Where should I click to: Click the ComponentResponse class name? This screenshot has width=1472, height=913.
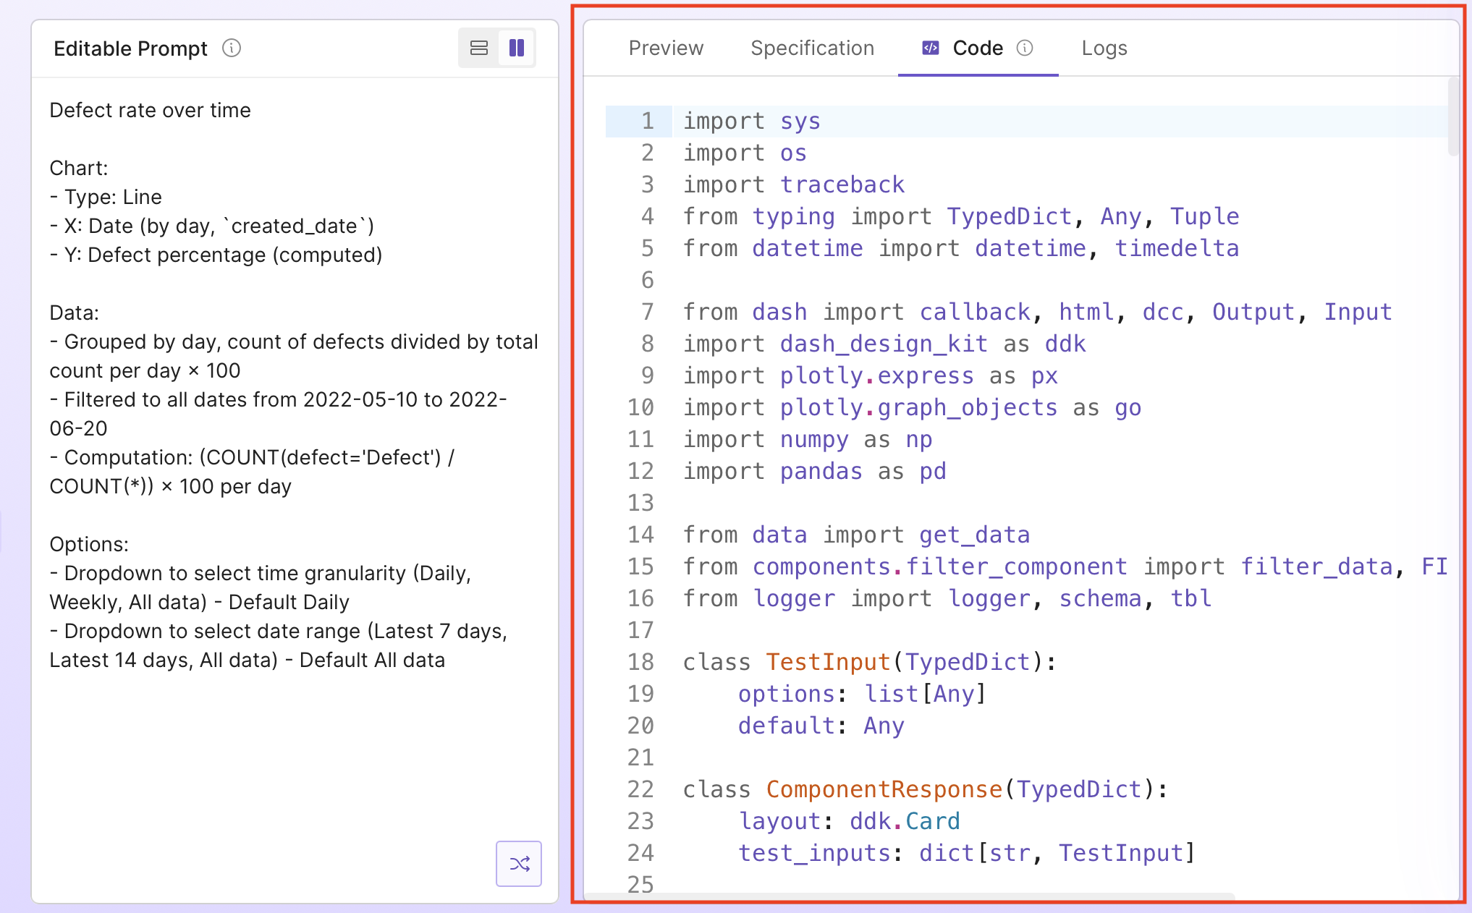pos(883,789)
